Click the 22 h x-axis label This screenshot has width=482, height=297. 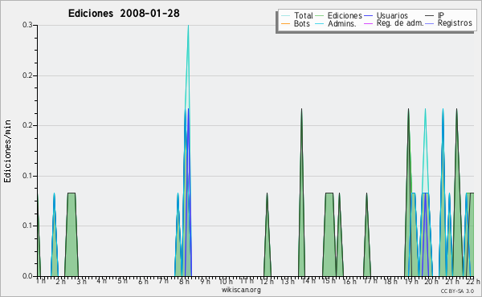pyautogui.click(x=473, y=281)
